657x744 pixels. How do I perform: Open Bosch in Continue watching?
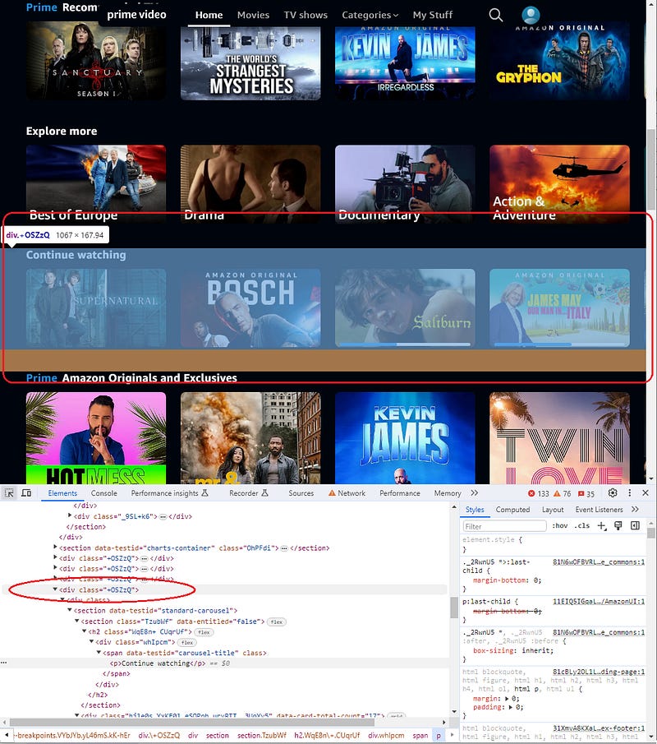pos(250,308)
